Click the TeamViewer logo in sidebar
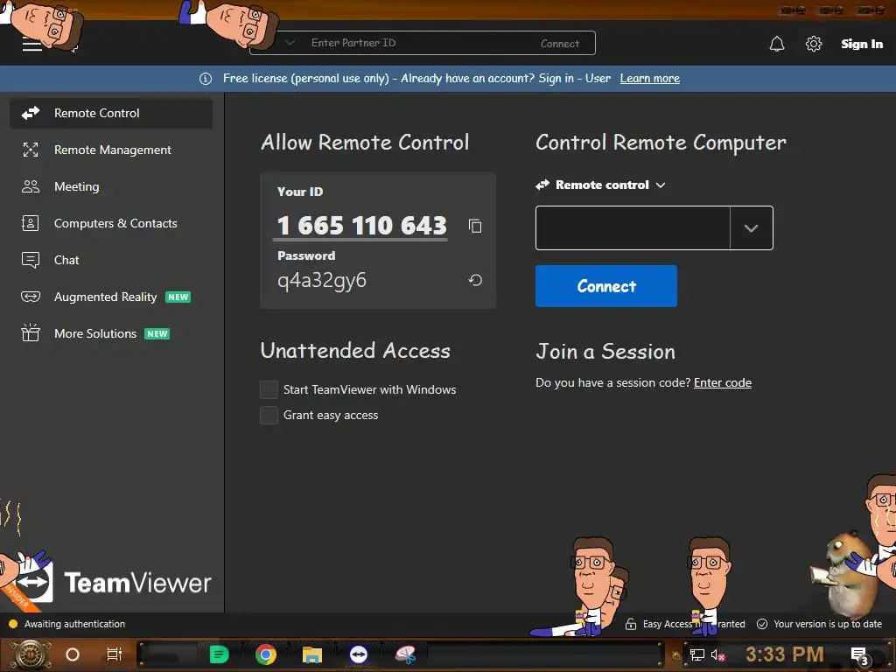Viewport: 896px width, 672px height. click(115, 582)
